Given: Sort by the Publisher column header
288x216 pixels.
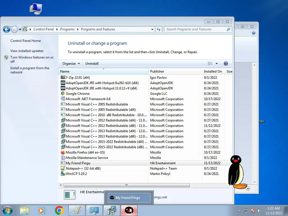Looking at the screenshot, I should pos(175,71).
